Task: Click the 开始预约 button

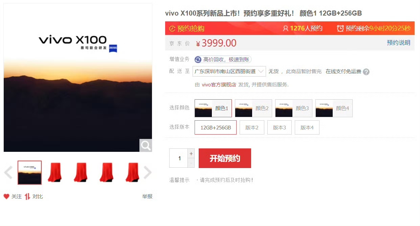Action: 225,158
